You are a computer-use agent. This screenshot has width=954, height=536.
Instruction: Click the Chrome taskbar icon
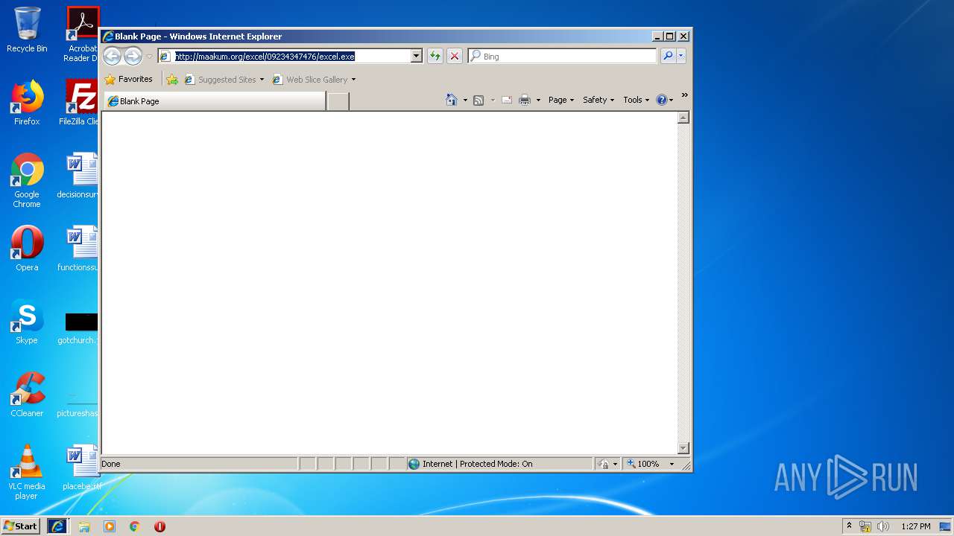coord(135,526)
